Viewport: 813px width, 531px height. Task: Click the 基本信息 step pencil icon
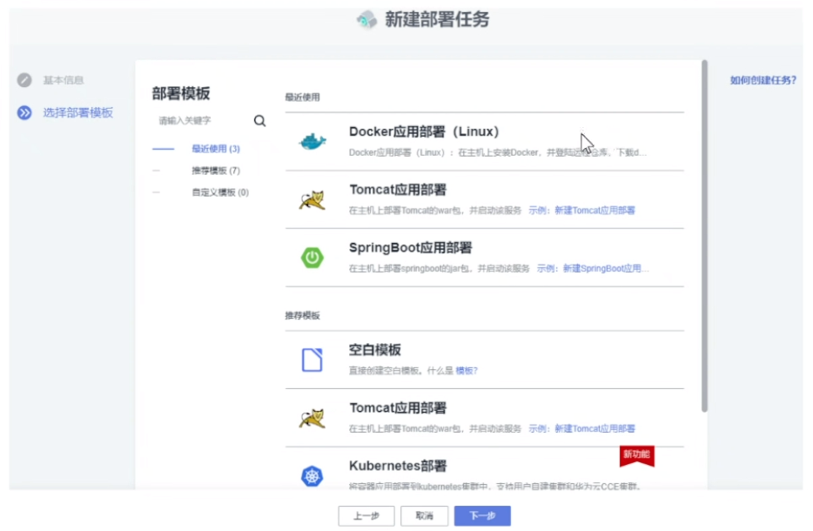[x=24, y=80]
